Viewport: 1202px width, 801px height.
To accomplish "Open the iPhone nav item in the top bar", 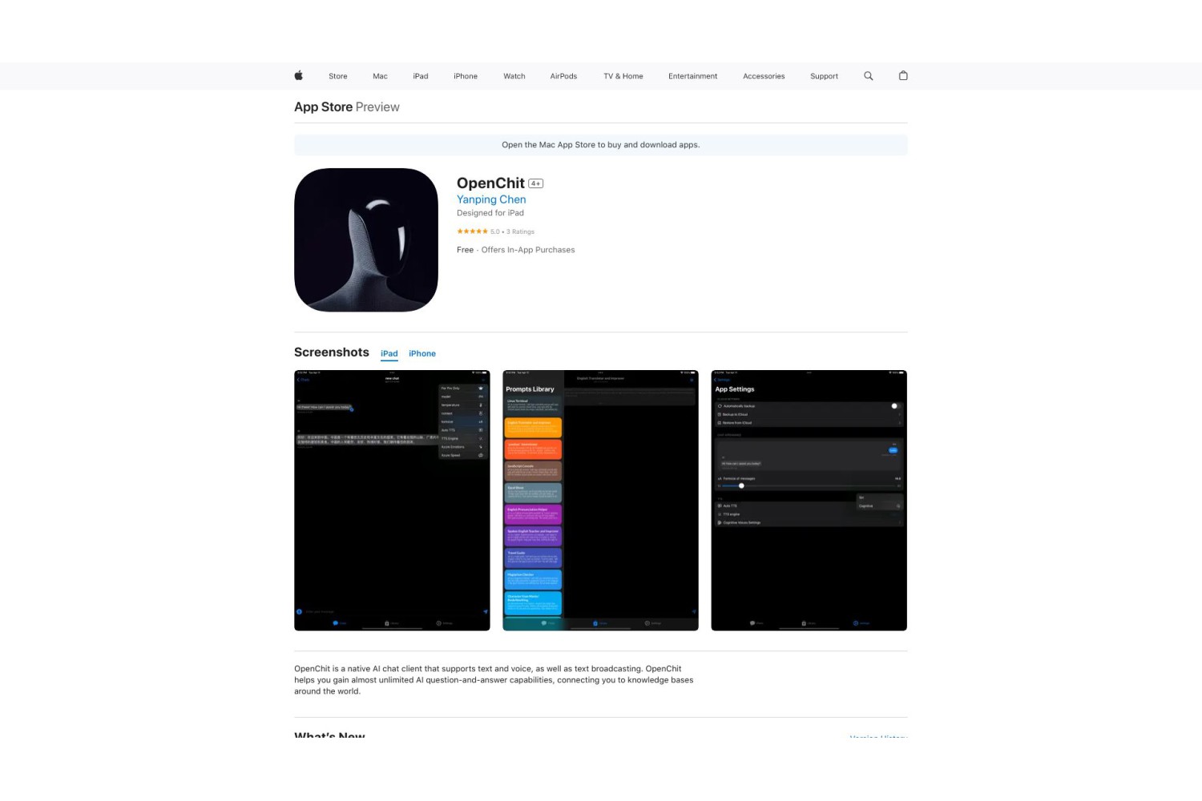I will pyautogui.click(x=466, y=76).
